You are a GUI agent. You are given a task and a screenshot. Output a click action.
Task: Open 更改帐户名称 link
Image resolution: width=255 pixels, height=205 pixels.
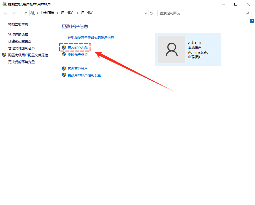pyautogui.click(x=78, y=48)
